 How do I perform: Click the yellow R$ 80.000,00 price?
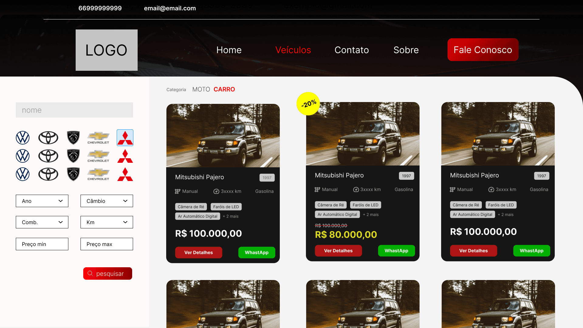pos(346,235)
